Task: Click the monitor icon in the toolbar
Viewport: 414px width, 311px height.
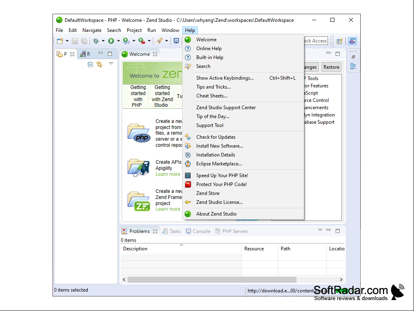Action: pos(177,41)
